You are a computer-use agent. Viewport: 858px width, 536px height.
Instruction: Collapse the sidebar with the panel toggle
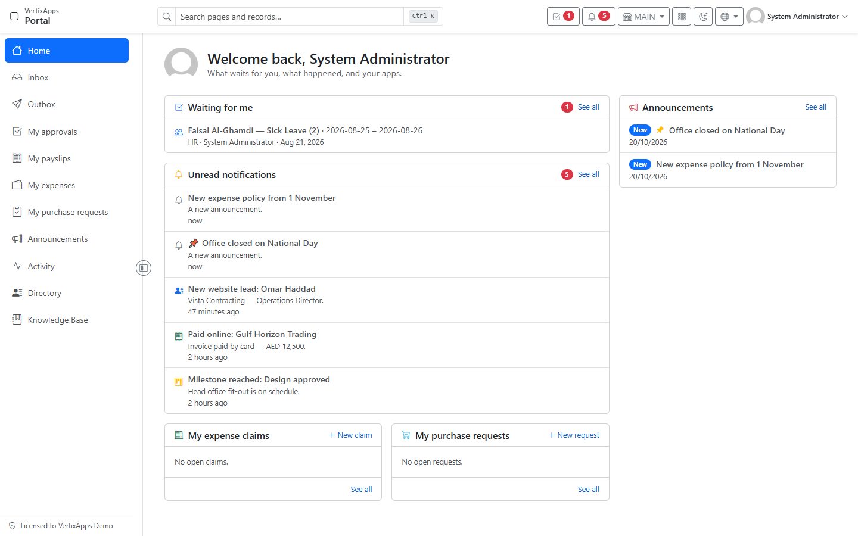click(x=144, y=268)
